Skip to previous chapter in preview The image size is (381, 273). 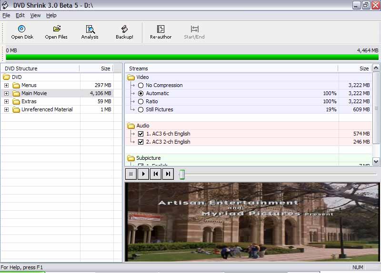click(156, 174)
